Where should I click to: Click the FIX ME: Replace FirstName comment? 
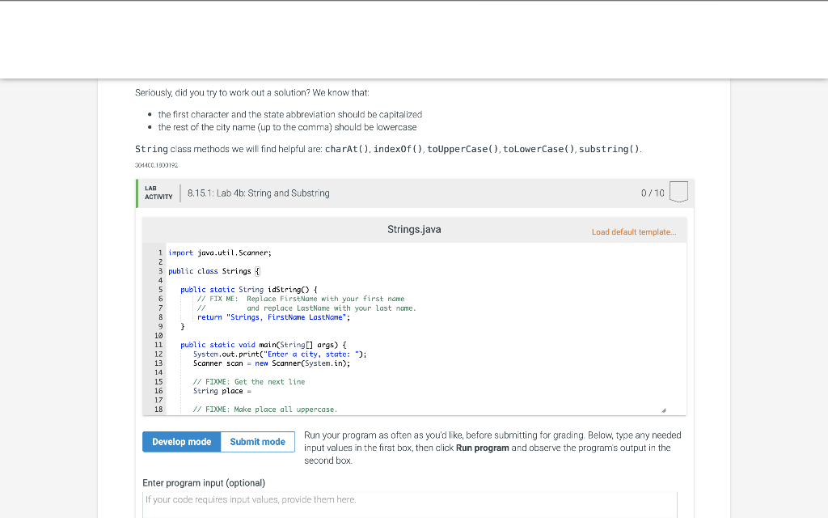[x=301, y=299]
